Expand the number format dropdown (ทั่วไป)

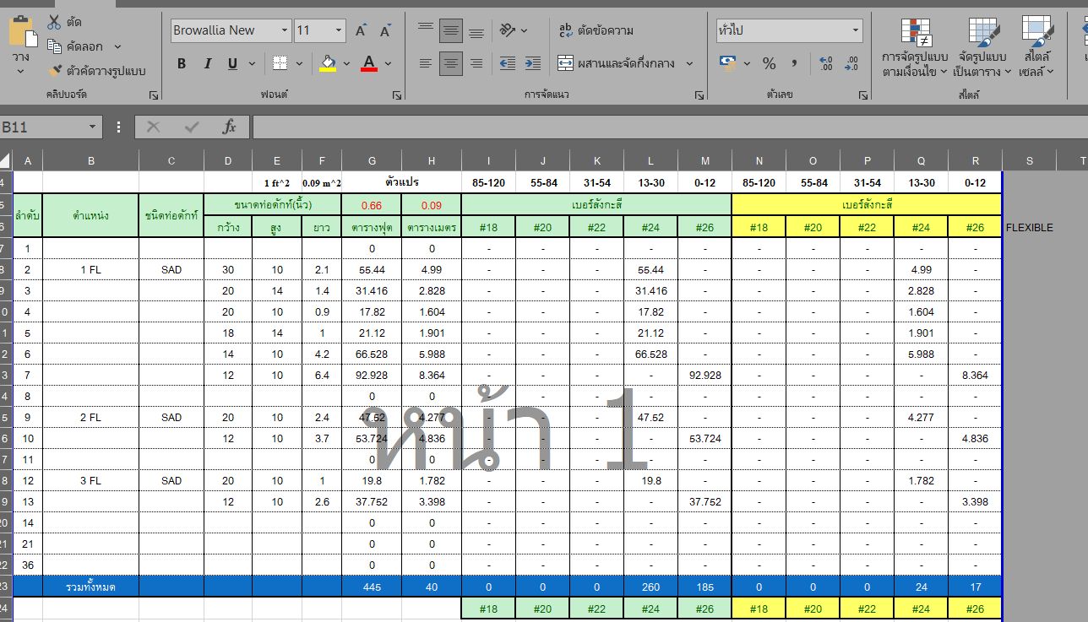pos(856,31)
